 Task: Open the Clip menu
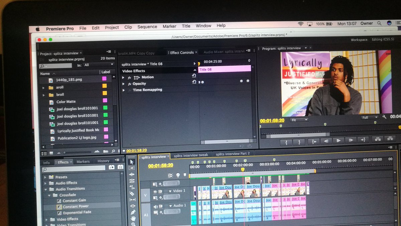(x=128, y=27)
